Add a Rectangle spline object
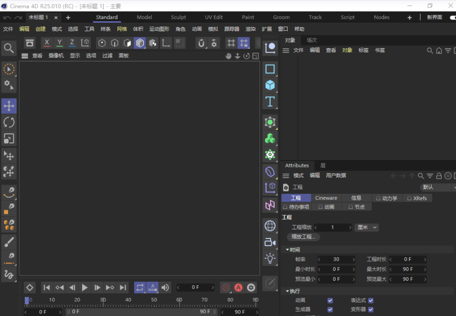Viewport: 456px width, 316px height. pyautogui.click(x=270, y=69)
